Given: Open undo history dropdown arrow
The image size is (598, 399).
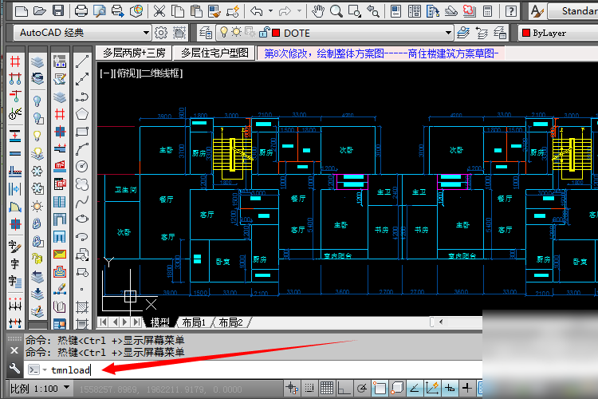Looking at the screenshot, I should click(x=270, y=11).
